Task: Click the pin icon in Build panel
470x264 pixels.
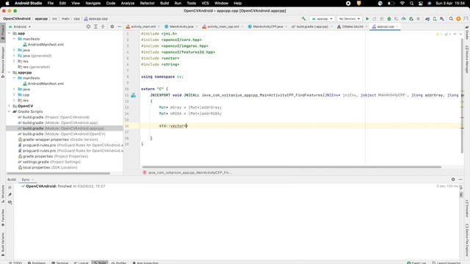Action: [x=10, y=194]
